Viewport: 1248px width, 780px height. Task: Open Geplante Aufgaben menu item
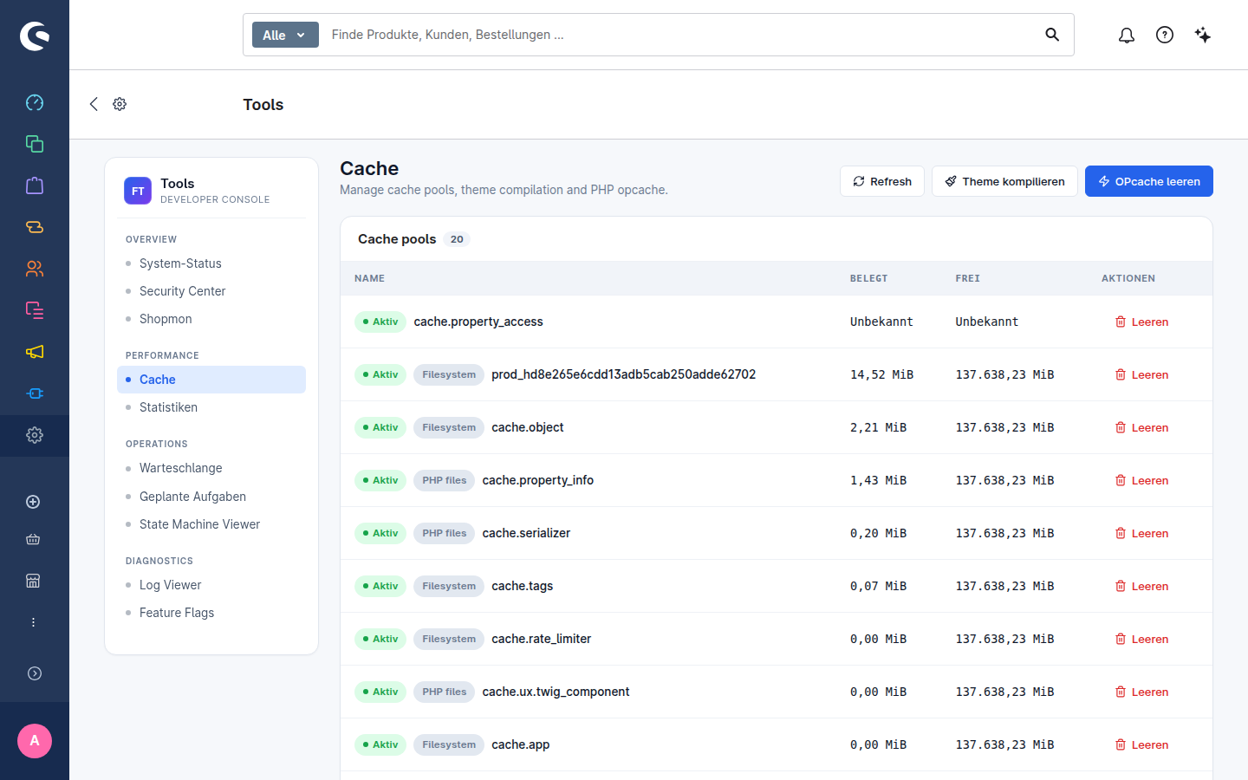click(211, 497)
